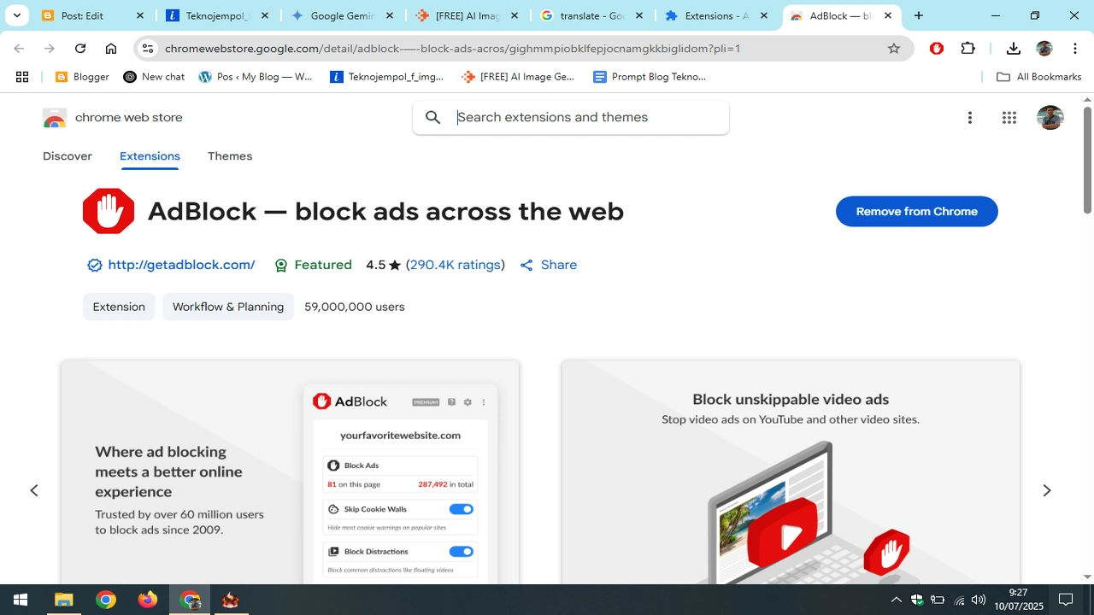Viewport: 1094px width, 615px height.
Task: Click the Extension category chip
Action: tap(119, 307)
